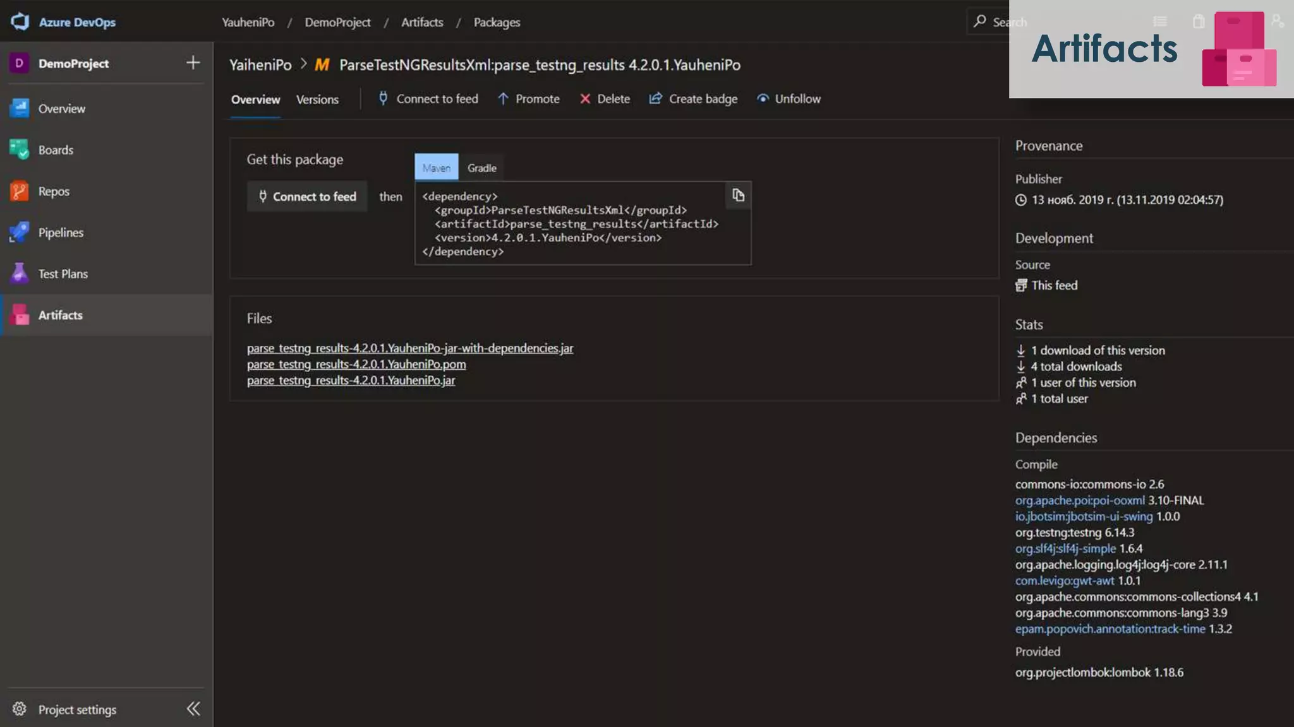Click Create badge in the toolbar
The width and height of the screenshot is (1294, 727).
694,99
